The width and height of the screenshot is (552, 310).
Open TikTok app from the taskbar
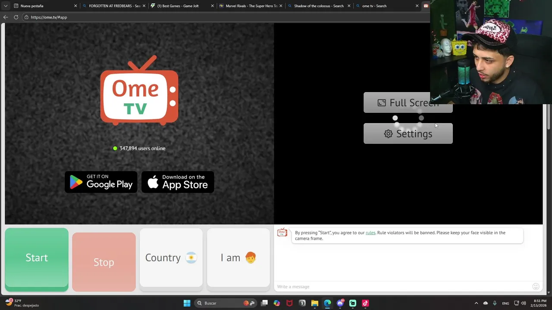click(365, 303)
